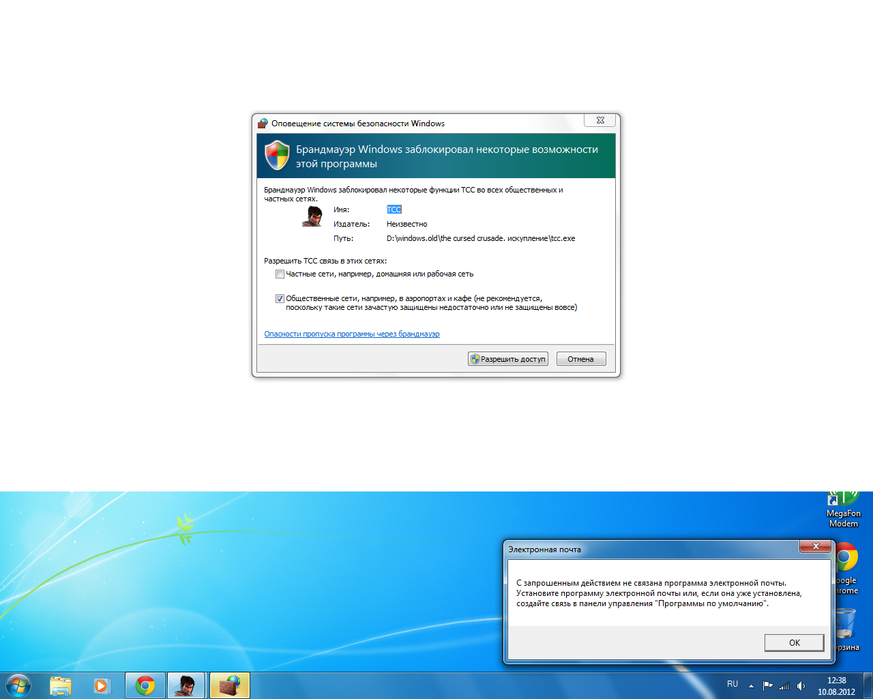
Task: Click OK in the Электронная почта dialog
Action: (794, 642)
